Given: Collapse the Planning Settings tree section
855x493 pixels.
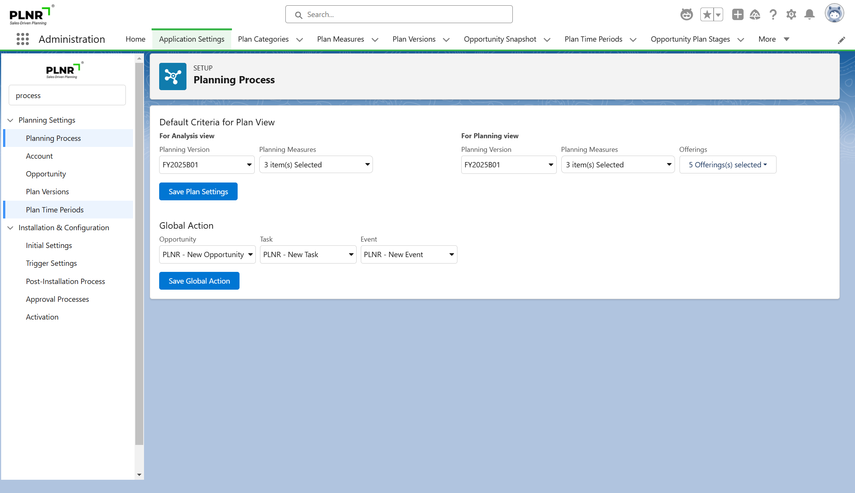Looking at the screenshot, I should click(10, 120).
